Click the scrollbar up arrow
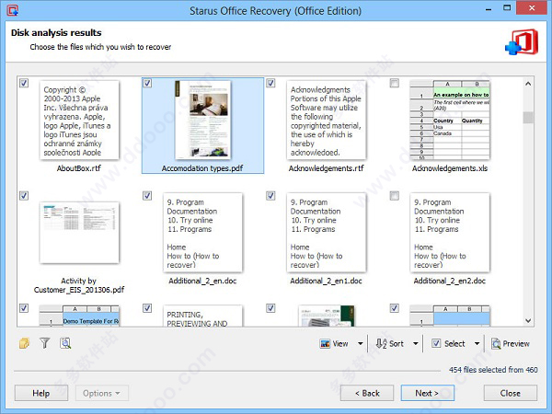The width and height of the screenshot is (552, 414). tap(528, 84)
